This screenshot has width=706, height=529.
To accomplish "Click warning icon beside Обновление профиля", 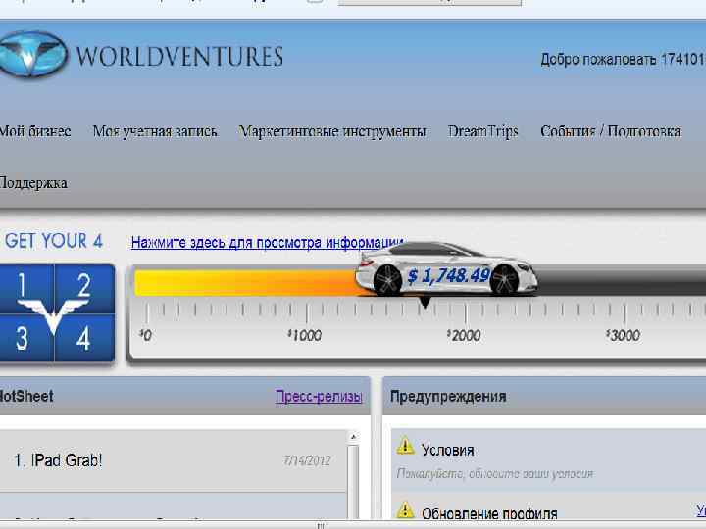I will 405,509.
